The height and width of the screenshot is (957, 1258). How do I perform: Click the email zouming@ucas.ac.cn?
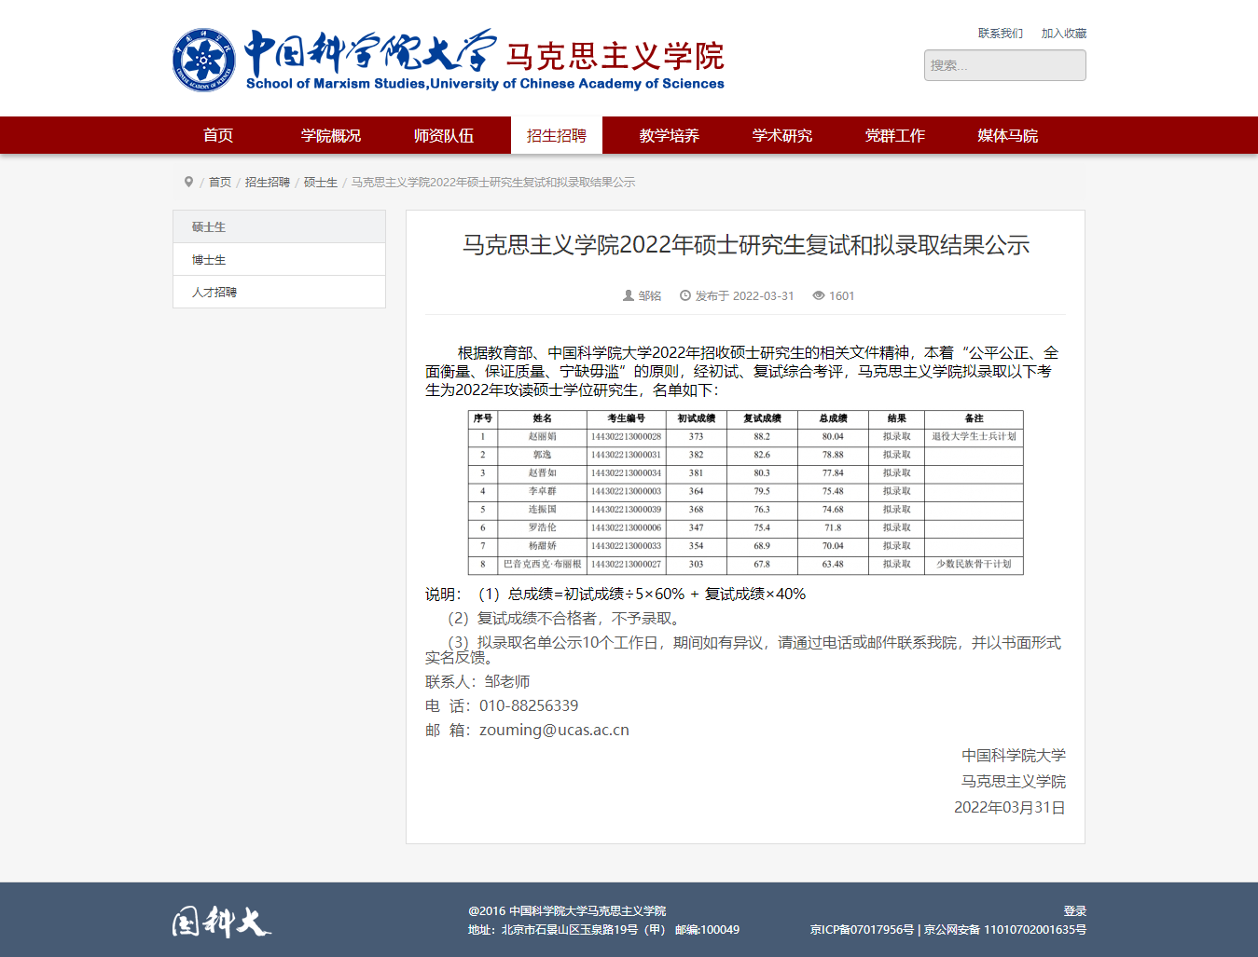(555, 730)
